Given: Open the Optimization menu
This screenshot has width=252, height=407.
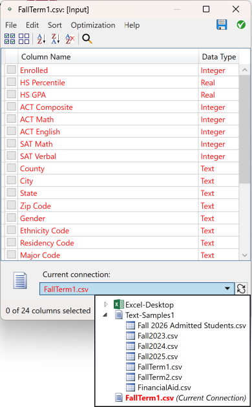Looking at the screenshot, I should pyautogui.click(x=93, y=25).
